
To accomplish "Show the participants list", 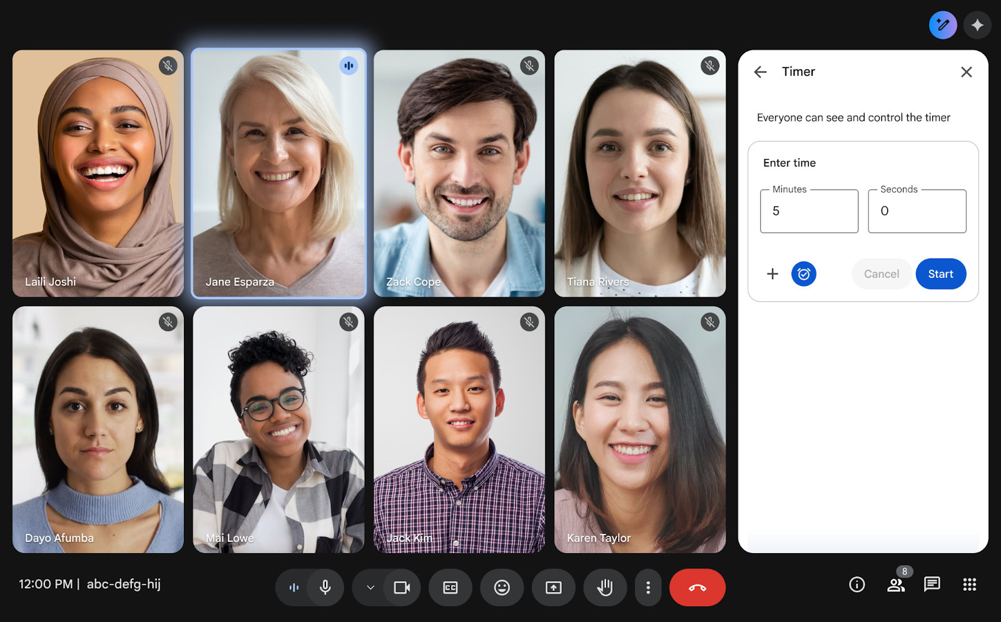I will tap(896, 586).
